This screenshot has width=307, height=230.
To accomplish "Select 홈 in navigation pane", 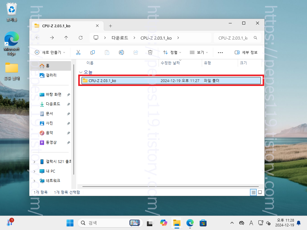I will 50,66.
